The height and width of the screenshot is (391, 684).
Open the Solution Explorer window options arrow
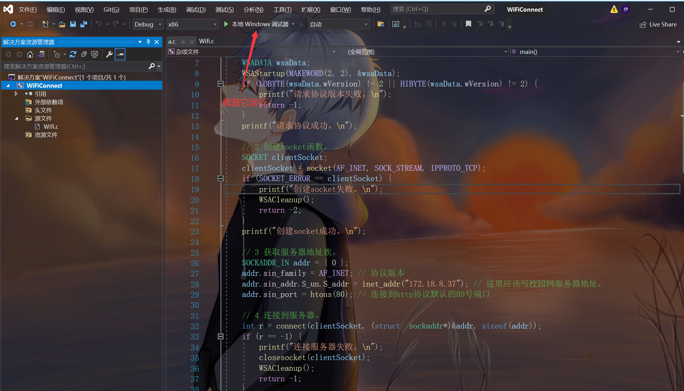tap(140, 42)
